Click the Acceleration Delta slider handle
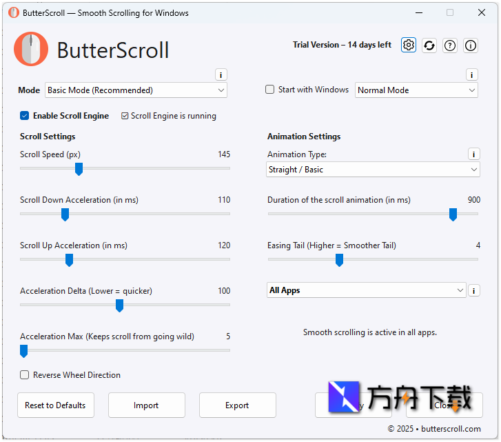 tap(119, 305)
